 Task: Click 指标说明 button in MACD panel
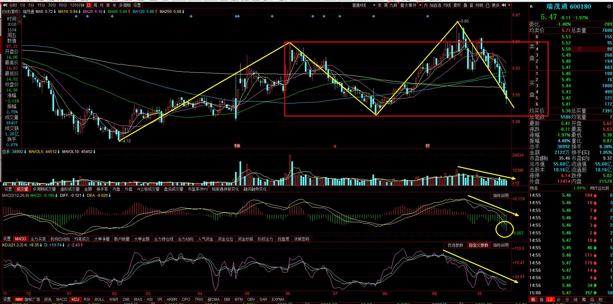501,195
